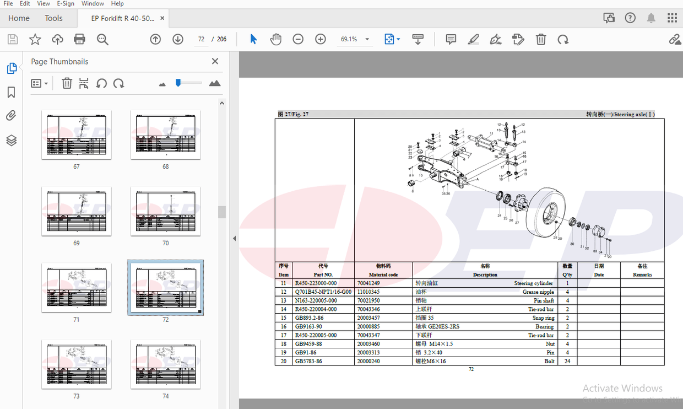Open the View menu
Viewport: 683px width, 409px height.
pyautogui.click(x=44, y=4)
